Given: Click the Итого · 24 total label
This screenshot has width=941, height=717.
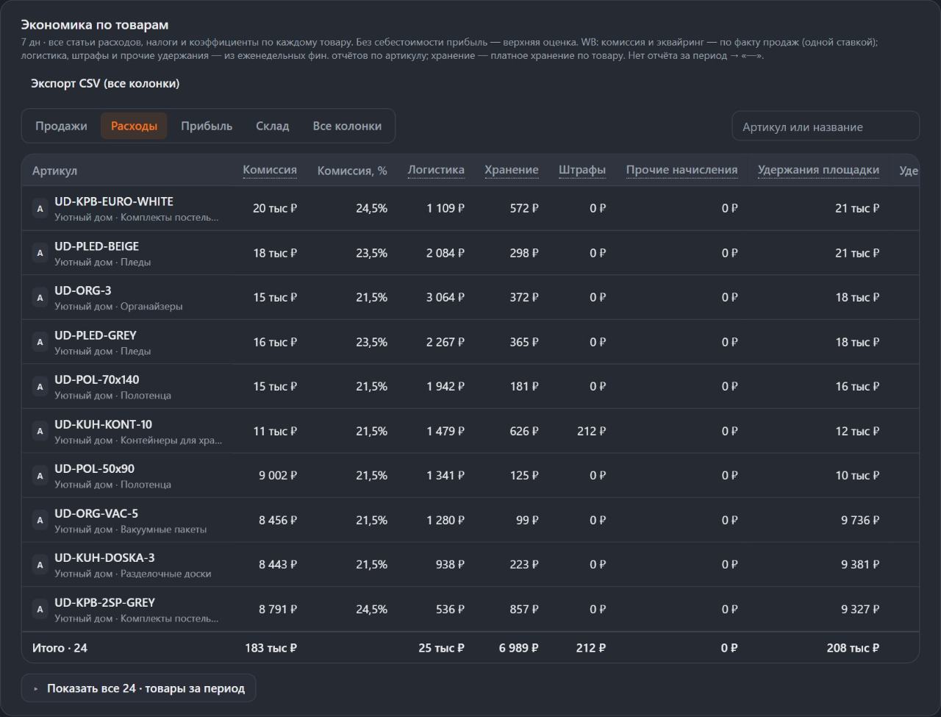Looking at the screenshot, I should point(60,648).
